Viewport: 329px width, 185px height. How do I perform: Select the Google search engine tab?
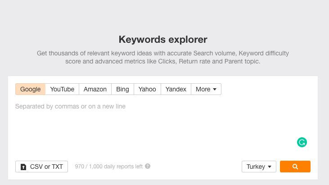tap(31, 89)
